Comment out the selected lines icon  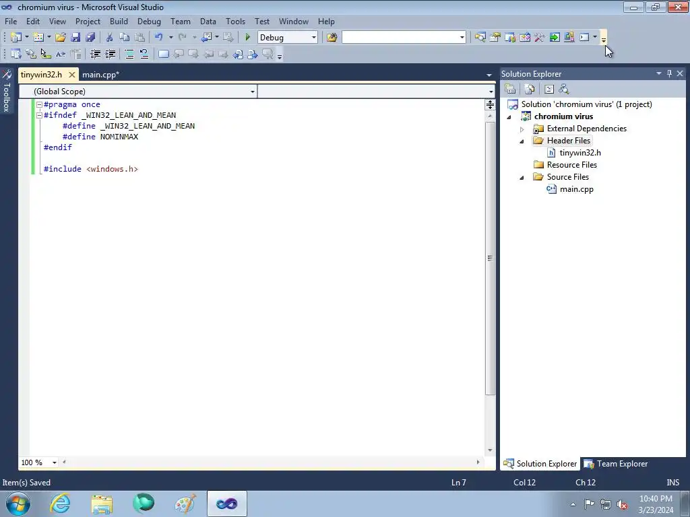(129, 54)
